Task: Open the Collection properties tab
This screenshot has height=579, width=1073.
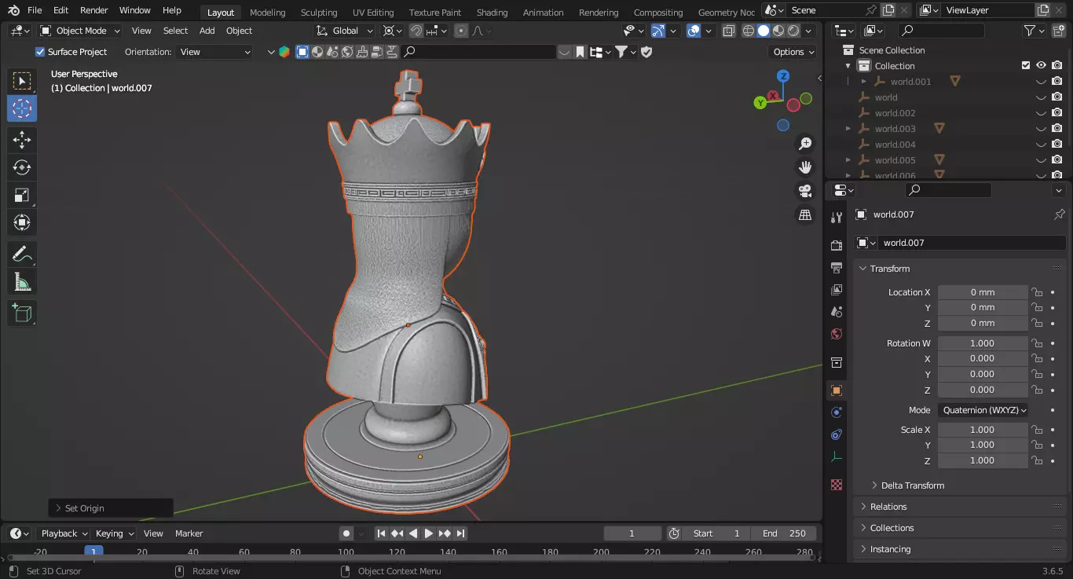Action: pos(837,362)
